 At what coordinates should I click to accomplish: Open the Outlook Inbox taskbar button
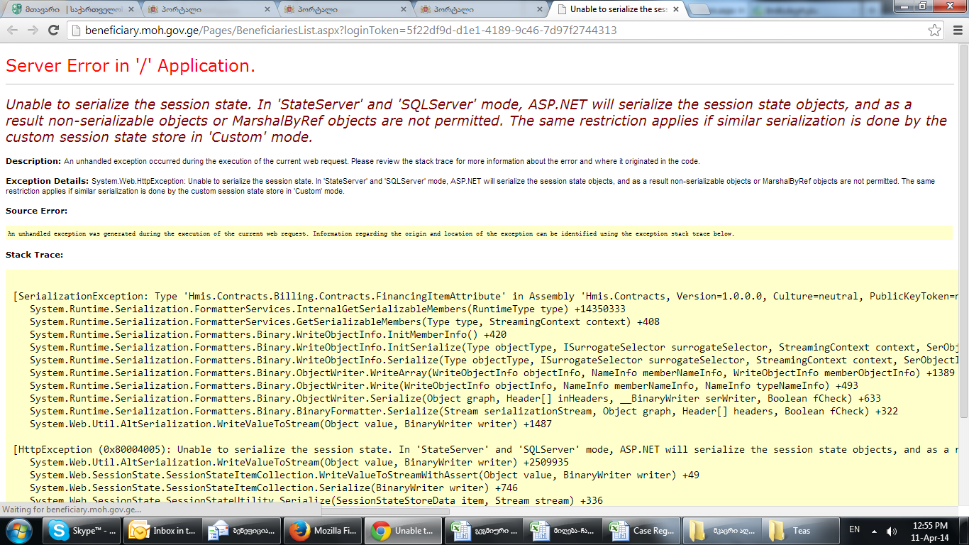[162, 531]
